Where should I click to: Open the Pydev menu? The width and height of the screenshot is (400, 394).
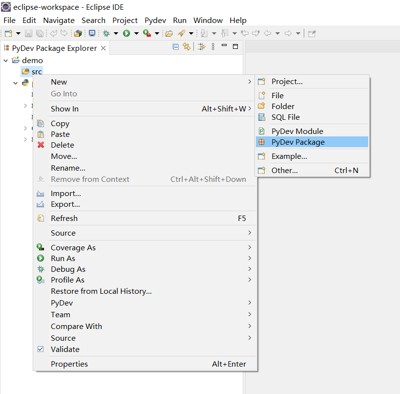(155, 21)
